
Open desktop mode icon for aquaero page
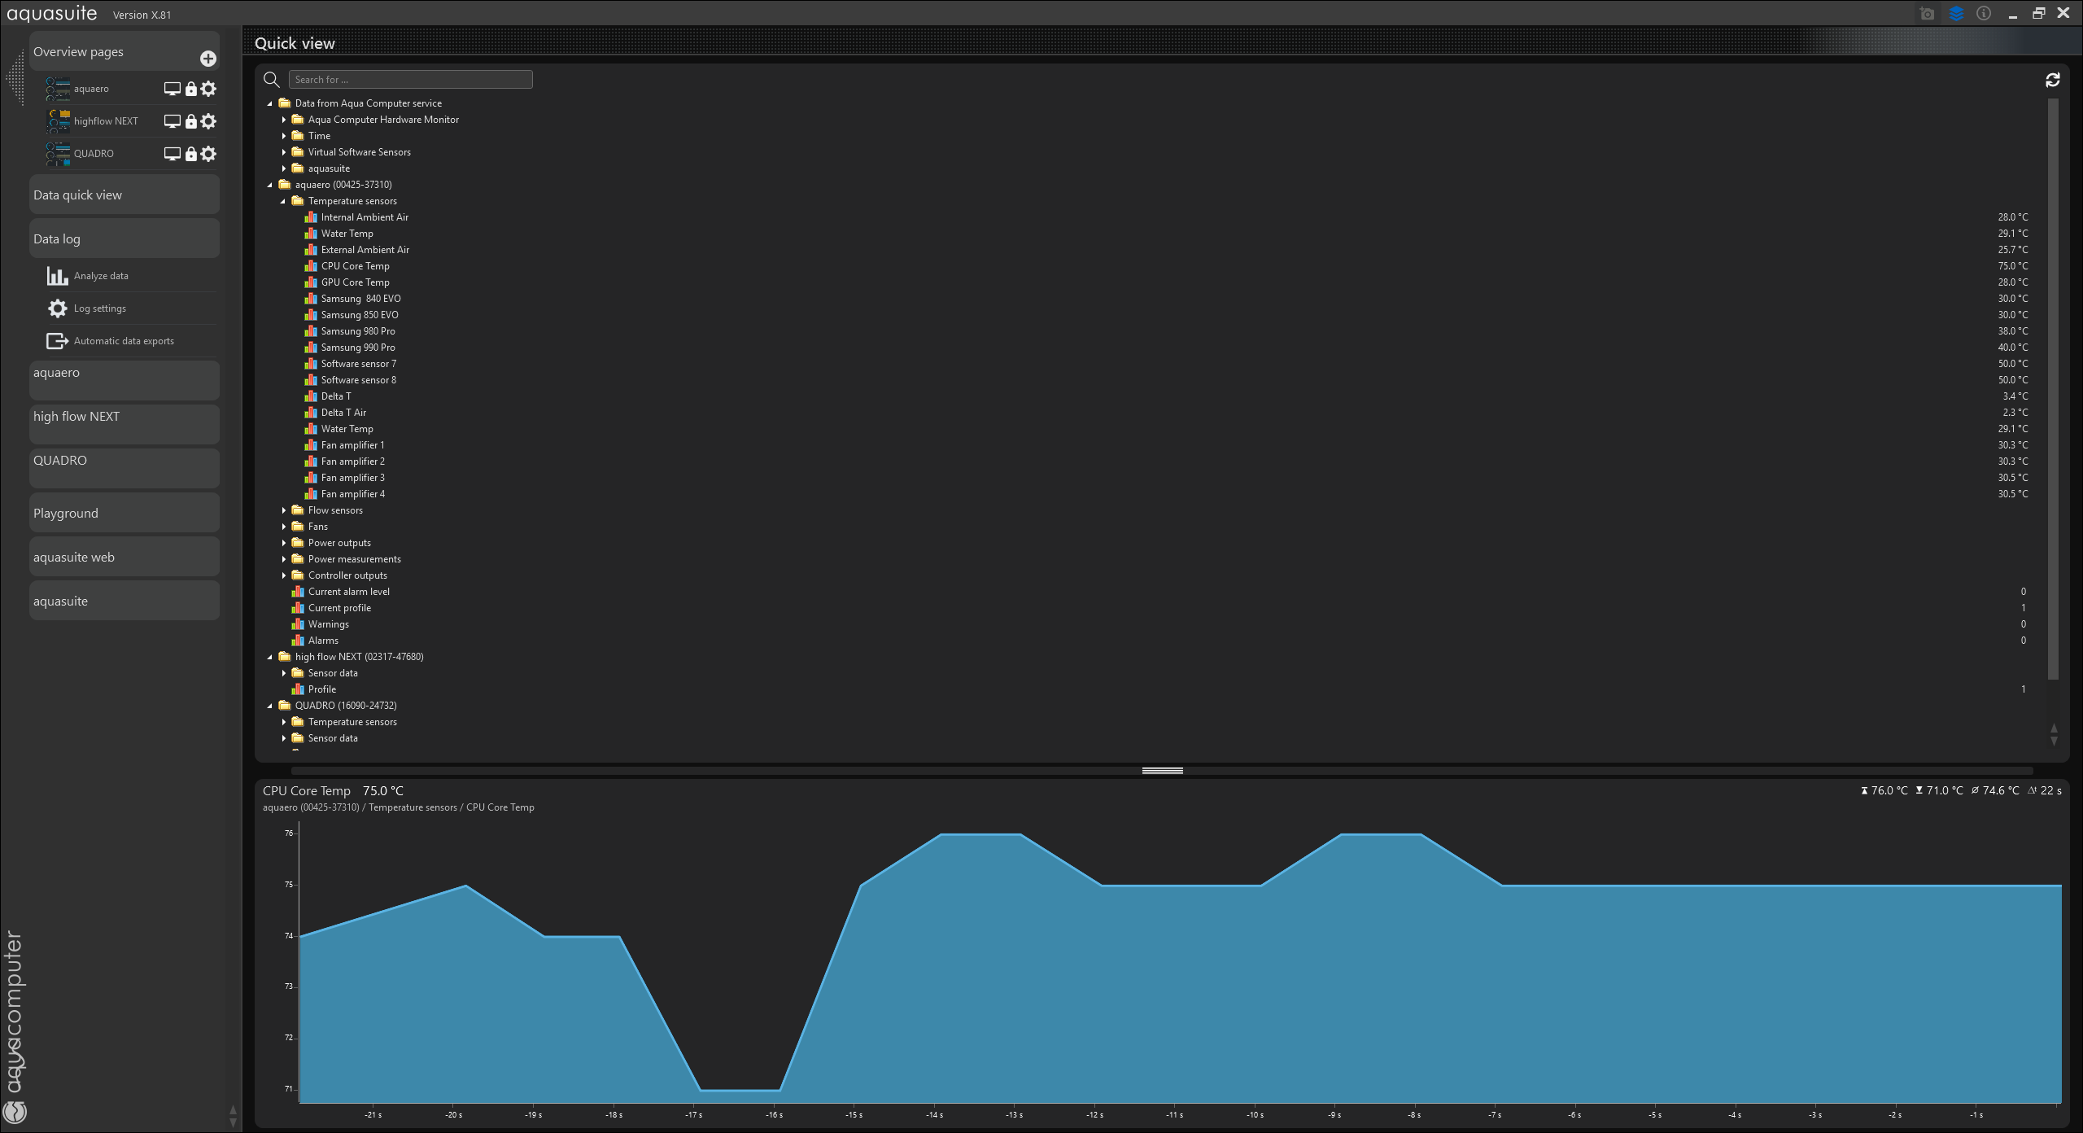(x=172, y=89)
